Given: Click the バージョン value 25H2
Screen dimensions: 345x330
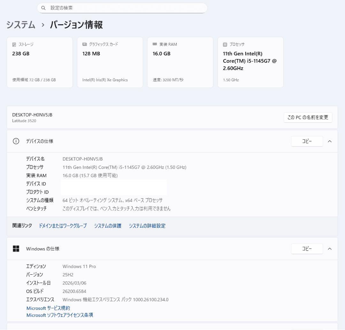Looking at the screenshot, I should pos(68,275).
